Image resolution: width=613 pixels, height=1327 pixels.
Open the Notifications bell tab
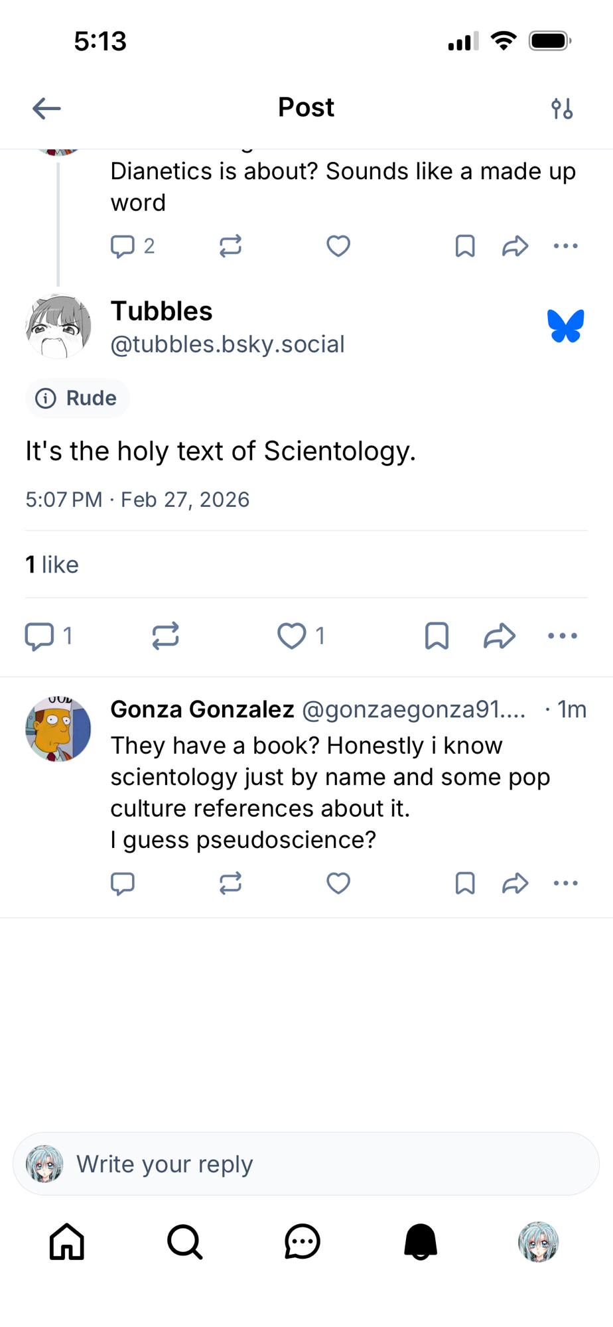coord(421,1241)
